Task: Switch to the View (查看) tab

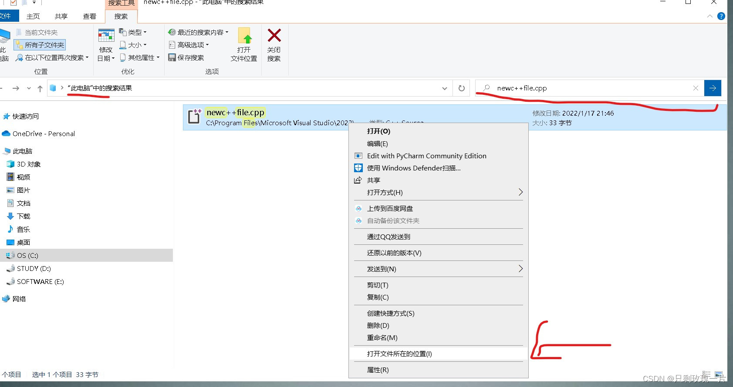Action: point(90,16)
